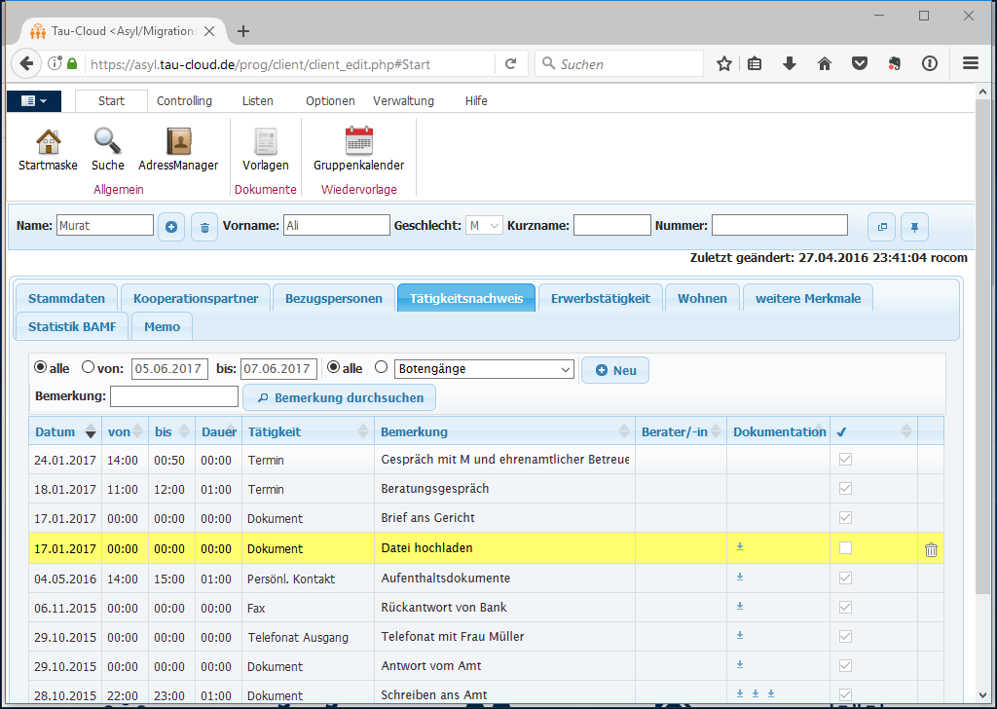Viewport: 997px width, 709px height.
Task: Click the trash icon in highlighted row
Action: point(931,549)
